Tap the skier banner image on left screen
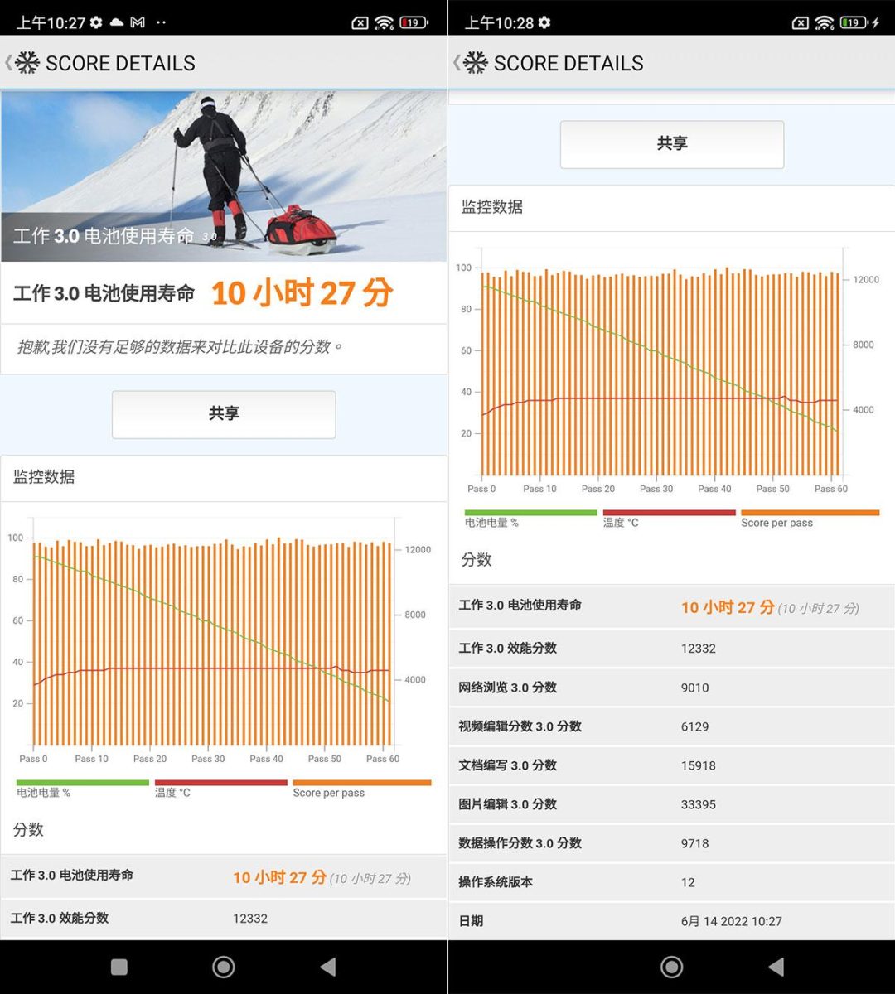This screenshot has width=895, height=994. tap(224, 176)
